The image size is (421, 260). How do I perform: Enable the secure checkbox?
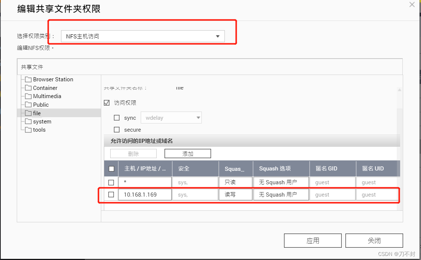[117, 130]
